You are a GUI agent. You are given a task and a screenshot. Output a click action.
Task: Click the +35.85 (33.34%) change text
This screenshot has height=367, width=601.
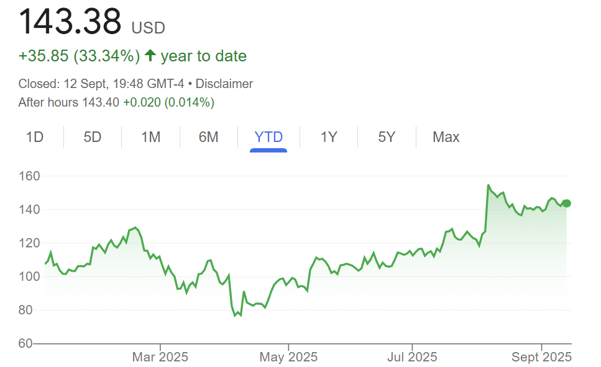pyautogui.click(x=80, y=56)
